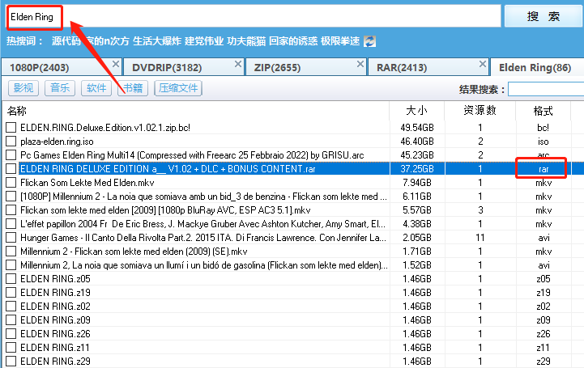584x368 pixels.
Task: Focus the Elden Ring search input
Action: 254,17
